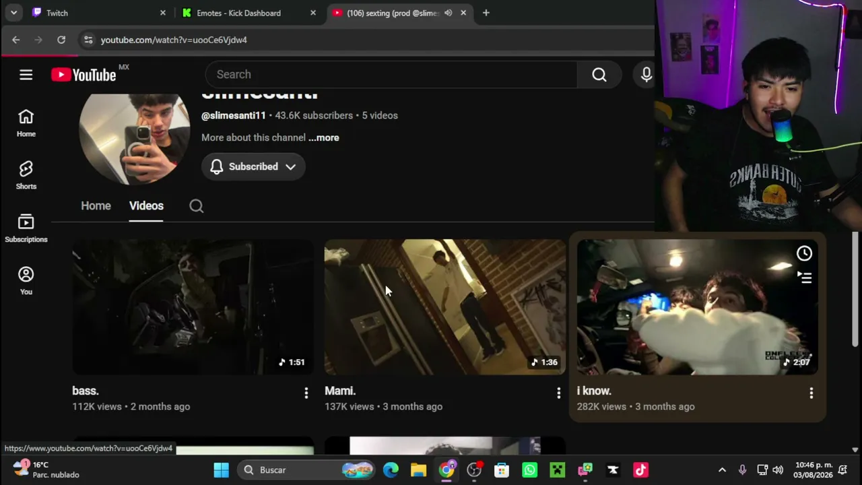Viewport: 862px width, 485px height.
Task: Select the channel Videos tab
Action: click(x=146, y=206)
